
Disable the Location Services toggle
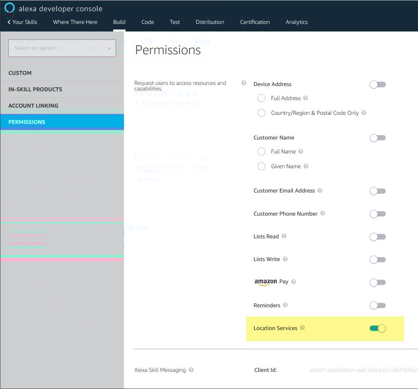(x=377, y=328)
